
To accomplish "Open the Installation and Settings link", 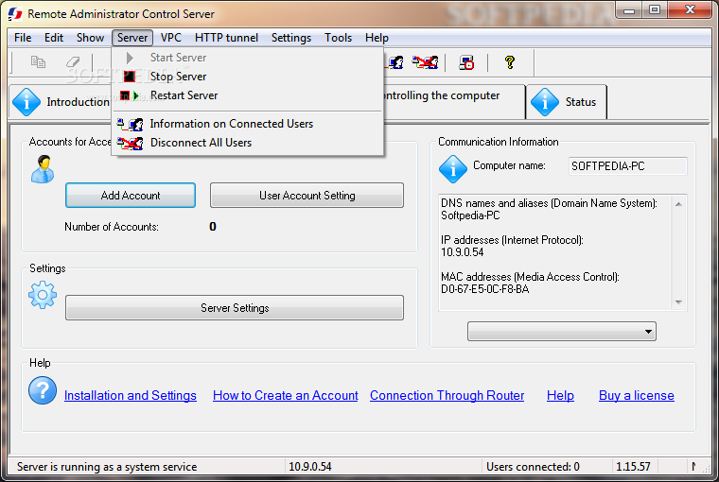I will [131, 395].
